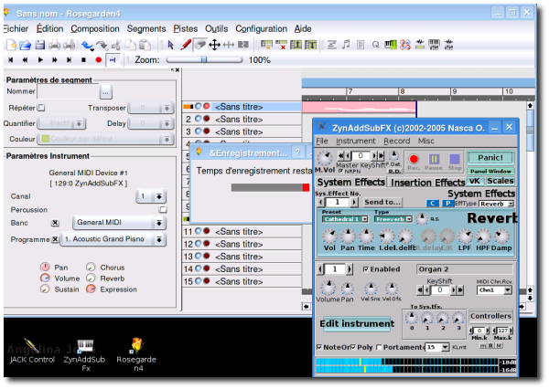Delete track with red X icon
This screenshot has height=389, width=549.
pyautogui.click(x=281, y=45)
